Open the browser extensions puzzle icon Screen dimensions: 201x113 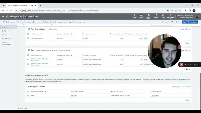(185, 11)
